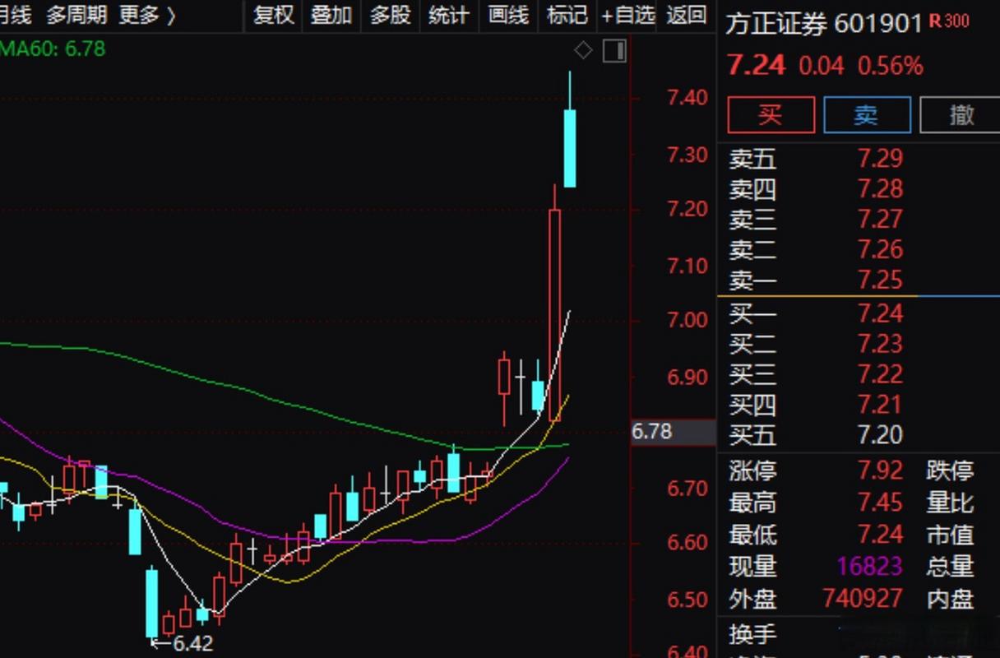Open the 统计 statistics tool
The height and width of the screenshot is (658, 1000).
(448, 16)
